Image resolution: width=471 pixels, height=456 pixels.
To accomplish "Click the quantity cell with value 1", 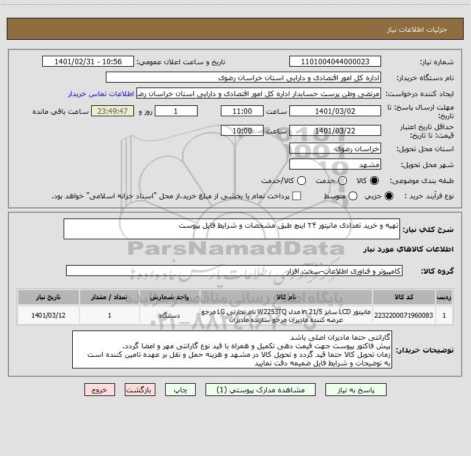I will coord(109,315).
